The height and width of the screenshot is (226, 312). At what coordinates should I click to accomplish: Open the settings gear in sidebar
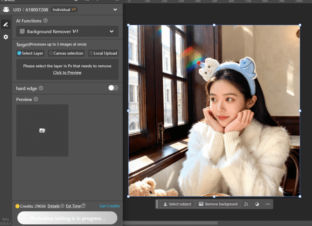[x=6, y=37]
